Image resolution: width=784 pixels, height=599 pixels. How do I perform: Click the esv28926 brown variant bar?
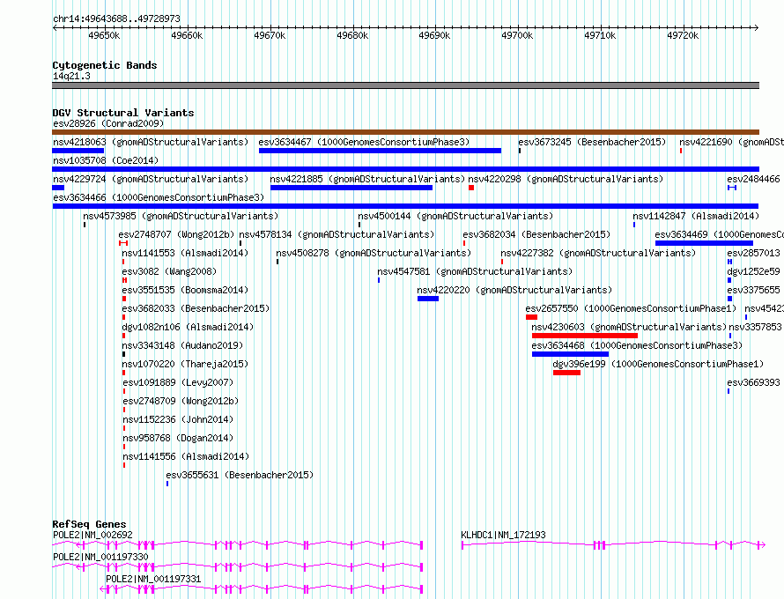pyautogui.click(x=405, y=132)
